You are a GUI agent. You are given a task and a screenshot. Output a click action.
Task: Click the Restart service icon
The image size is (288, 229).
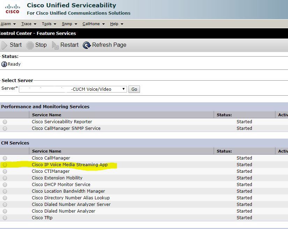[55, 45]
